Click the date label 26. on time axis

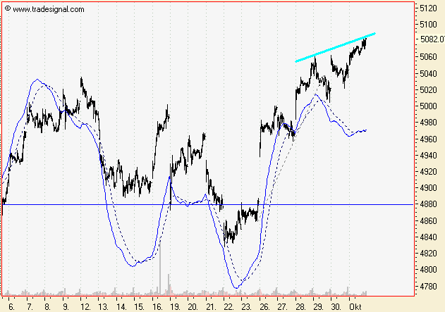pyautogui.click(x=264, y=307)
